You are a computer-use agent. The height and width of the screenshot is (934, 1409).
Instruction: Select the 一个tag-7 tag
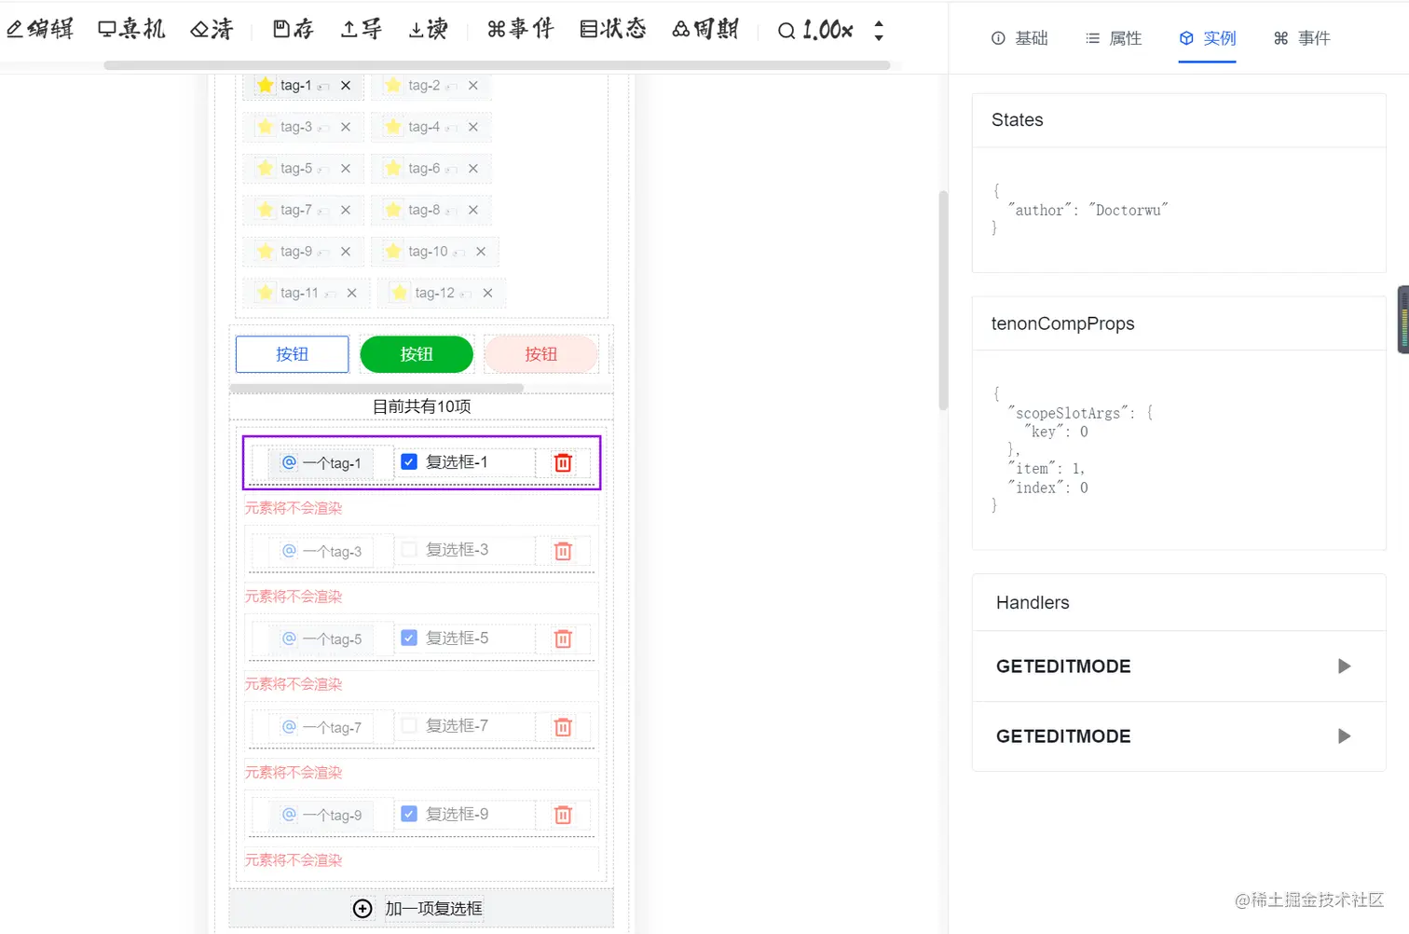[321, 727]
